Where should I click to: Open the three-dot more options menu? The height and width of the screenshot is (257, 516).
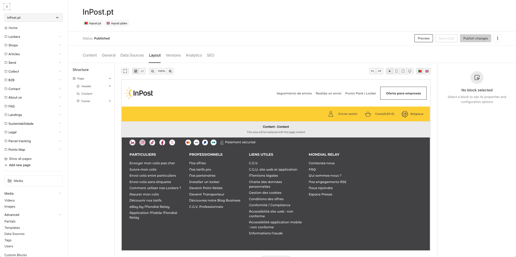point(498,38)
